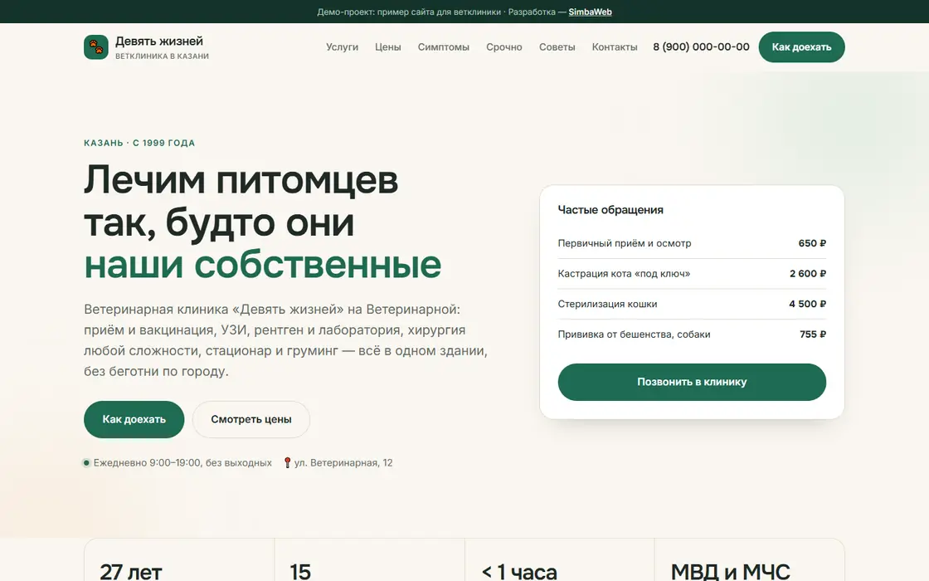Open the Советы navigation link
The width and height of the screenshot is (929, 581).
point(557,46)
